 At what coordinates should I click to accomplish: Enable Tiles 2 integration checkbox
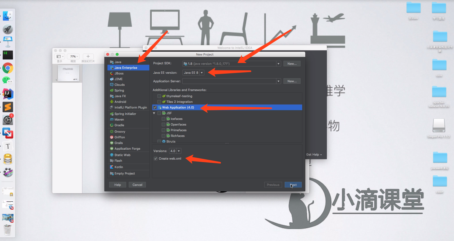[159, 102]
